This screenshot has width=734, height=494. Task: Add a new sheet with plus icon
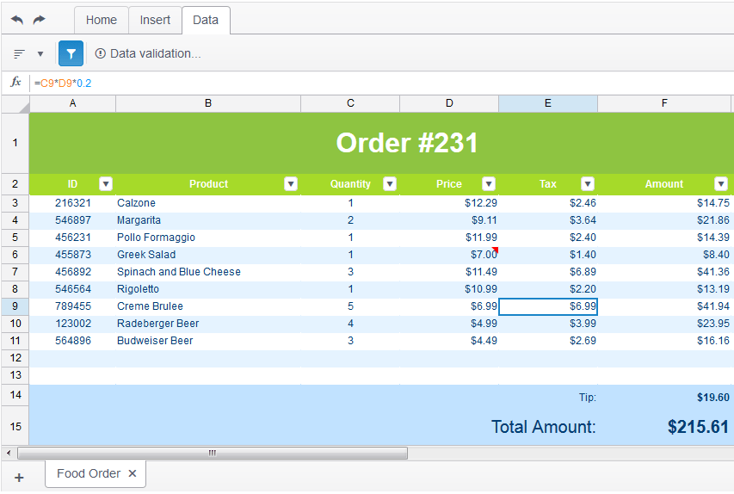coord(19,478)
